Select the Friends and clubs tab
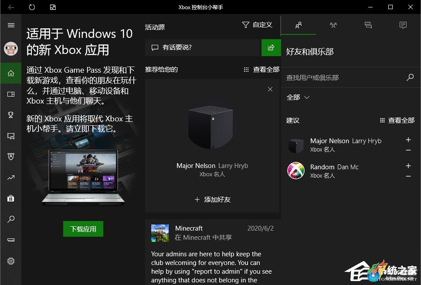The height and width of the screenshot is (285, 421). [x=298, y=25]
